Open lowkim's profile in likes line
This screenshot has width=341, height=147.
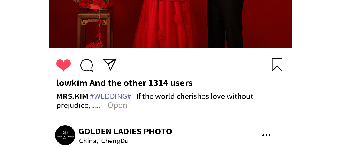coord(72,83)
